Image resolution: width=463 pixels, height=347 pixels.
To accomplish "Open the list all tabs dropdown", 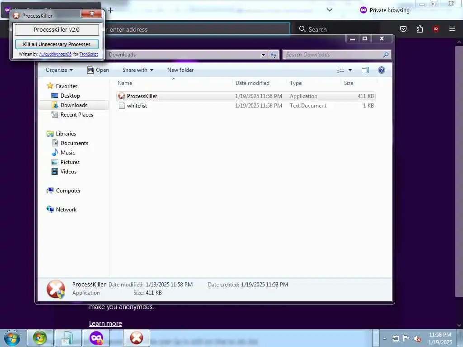I will coord(330,10).
